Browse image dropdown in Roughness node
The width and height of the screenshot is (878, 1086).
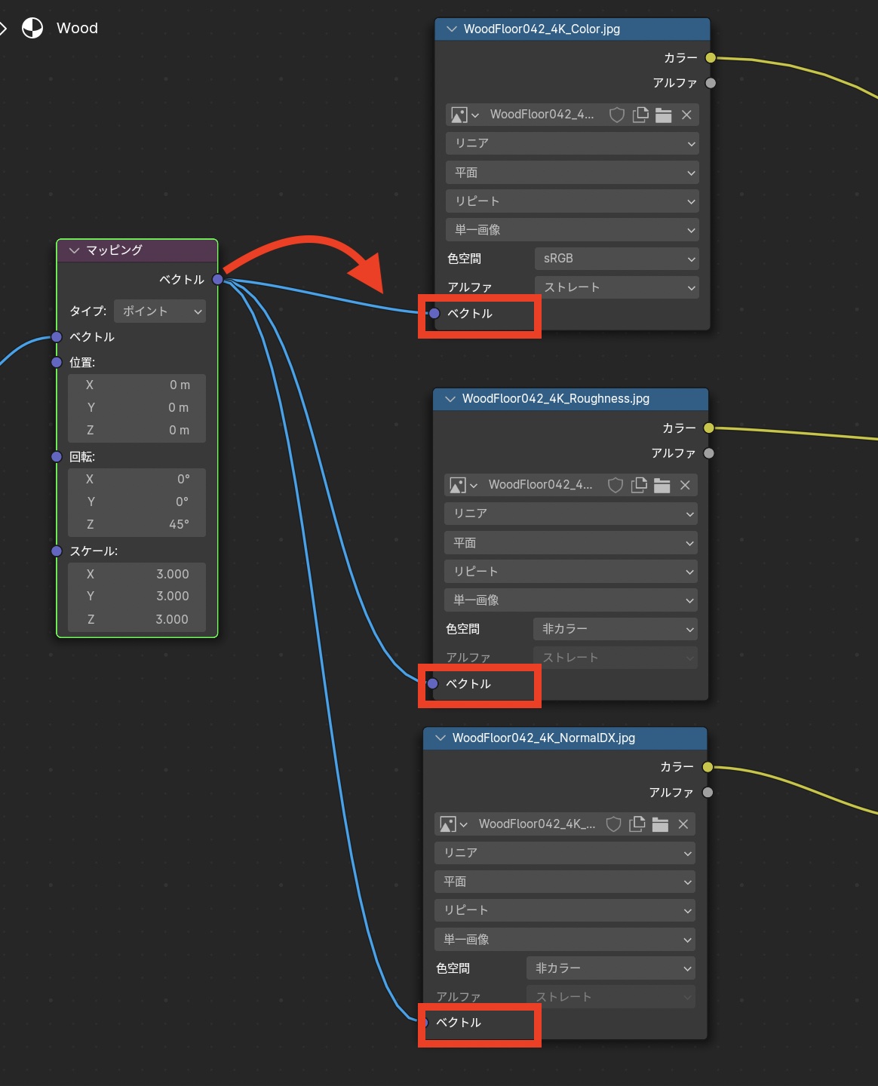click(463, 485)
